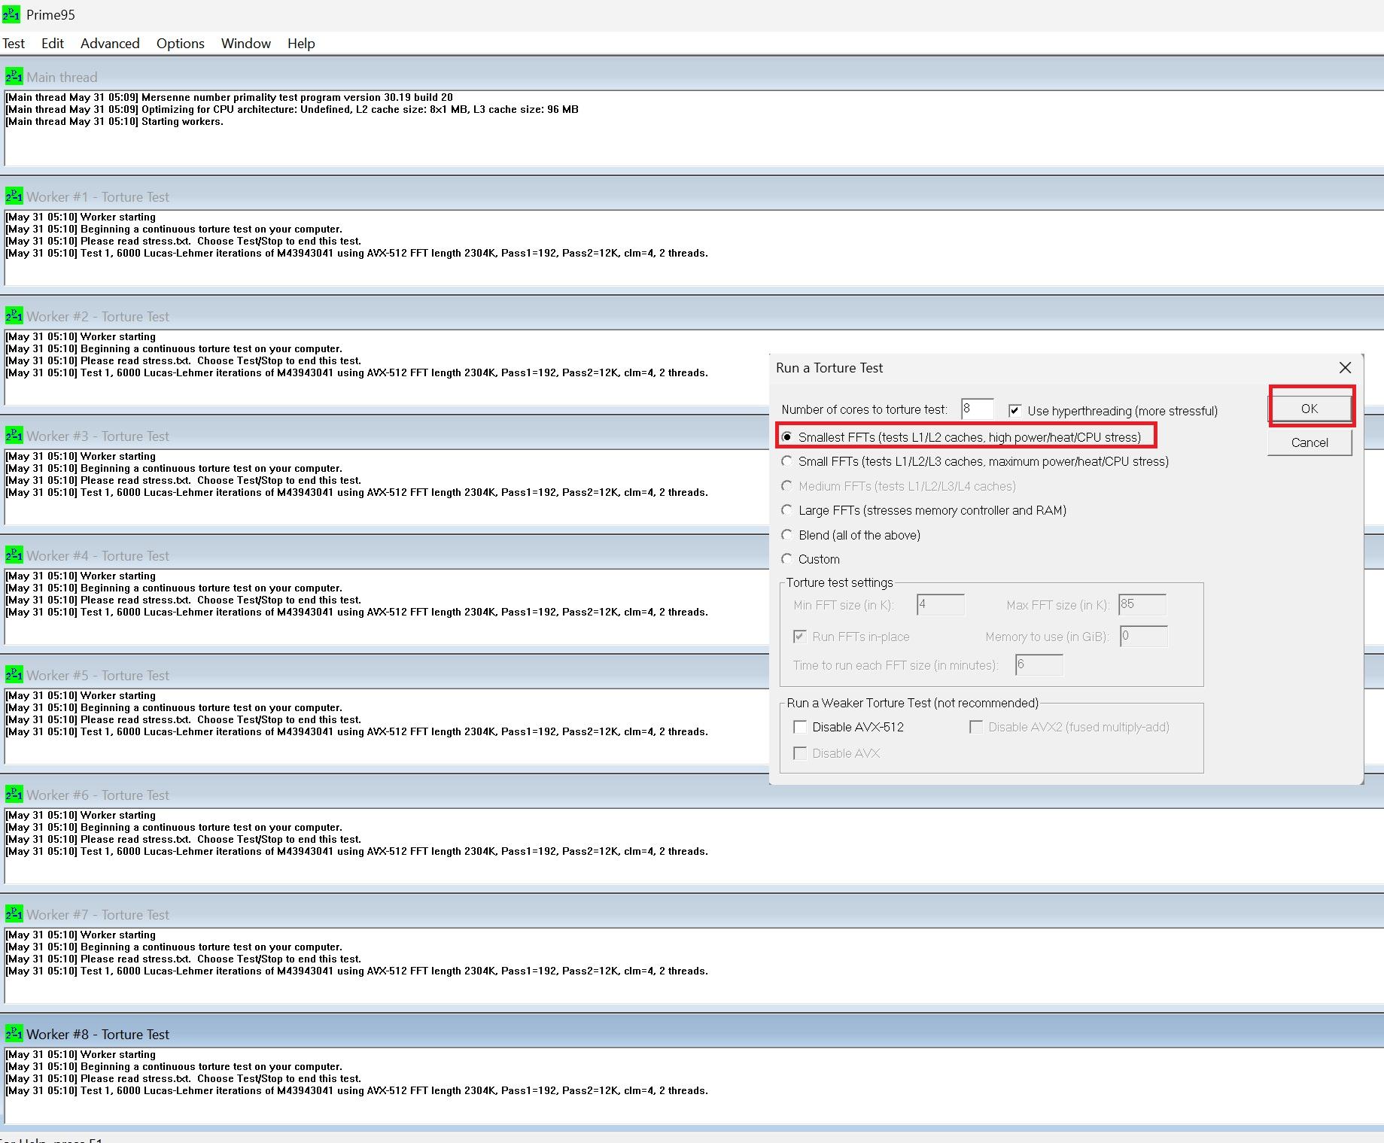Click 'Please read stress.txt' line in Worker #6
Image resolution: width=1384 pixels, height=1143 pixels.
pos(184,839)
